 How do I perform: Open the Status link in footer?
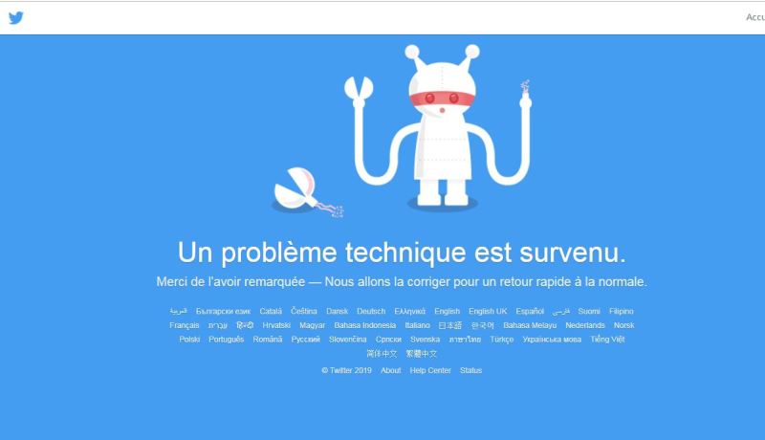[470, 370]
